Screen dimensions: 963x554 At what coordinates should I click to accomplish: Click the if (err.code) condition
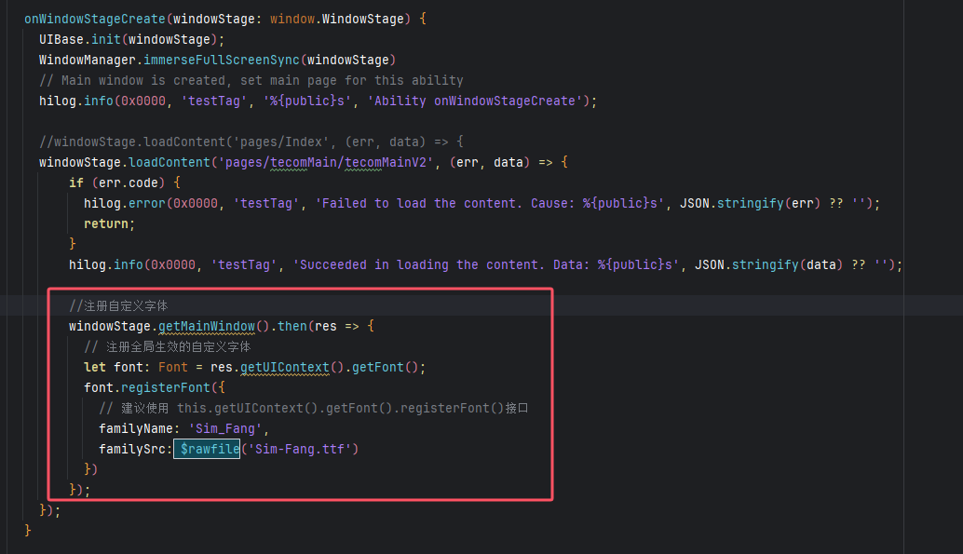point(124,182)
